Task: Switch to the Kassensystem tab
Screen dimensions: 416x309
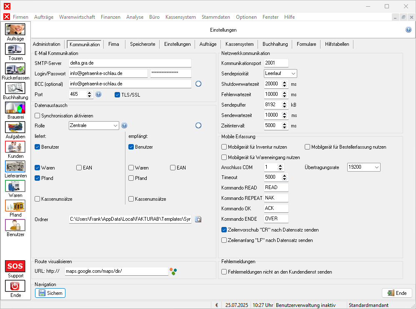Action: tap(239, 44)
